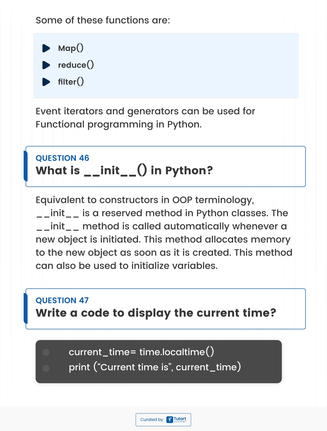Screen dimensions: 327x431
Task: Select the filter() list item text
Action: 71,82
